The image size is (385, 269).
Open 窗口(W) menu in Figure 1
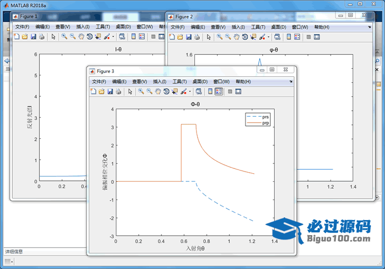[145, 26]
